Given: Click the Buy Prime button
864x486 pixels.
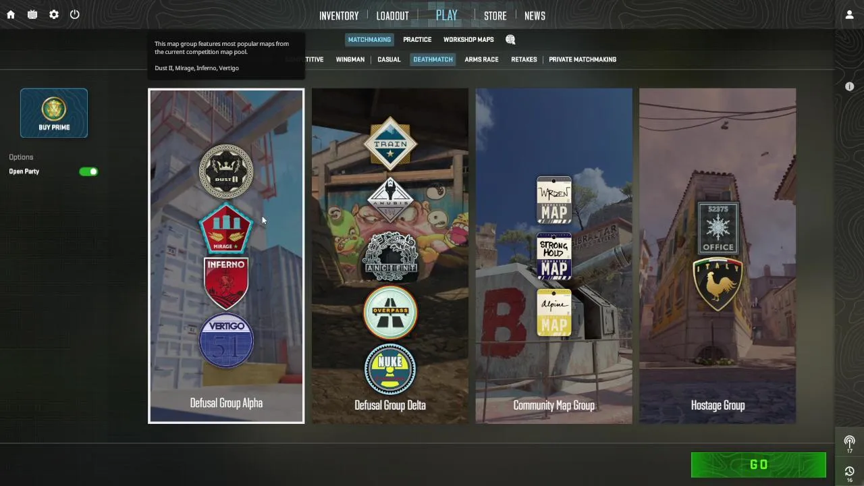Looking at the screenshot, I should [54, 113].
